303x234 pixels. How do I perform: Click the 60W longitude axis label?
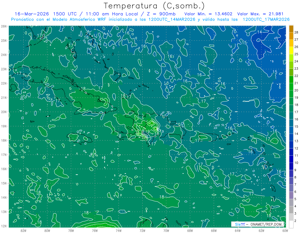[x=285, y=231]
